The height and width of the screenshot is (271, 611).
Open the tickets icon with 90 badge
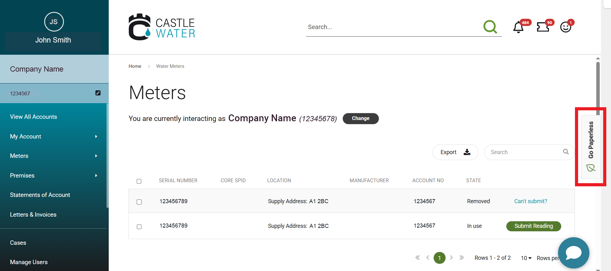click(x=543, y=27)
